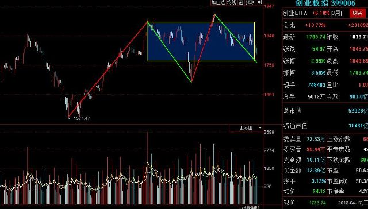Select the 创业ETFA related fund entry
This screenshot has width=368, height=209.
[295, 13]
